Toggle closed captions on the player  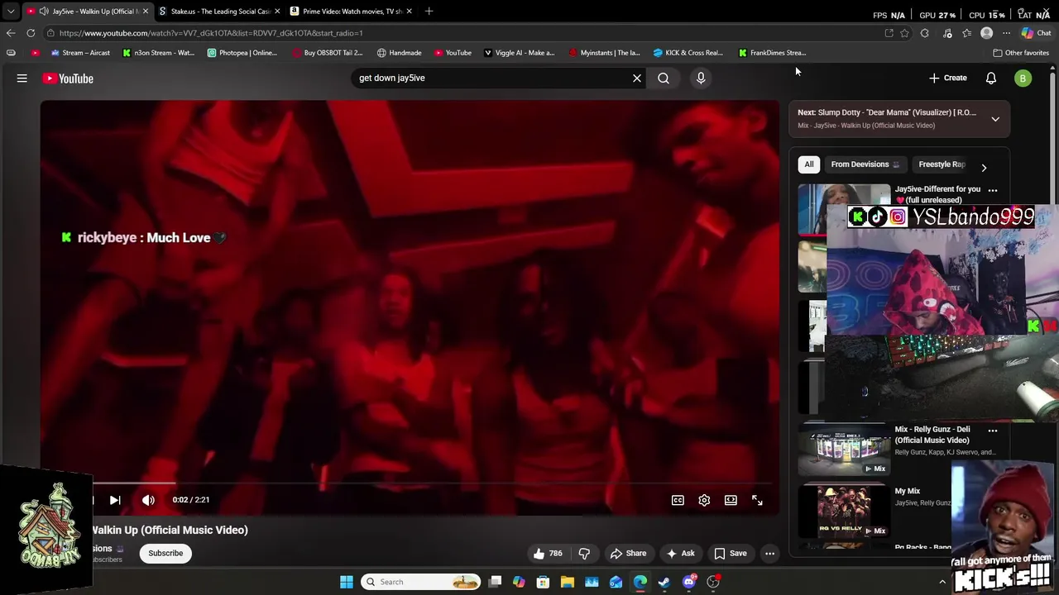[678, 500]
